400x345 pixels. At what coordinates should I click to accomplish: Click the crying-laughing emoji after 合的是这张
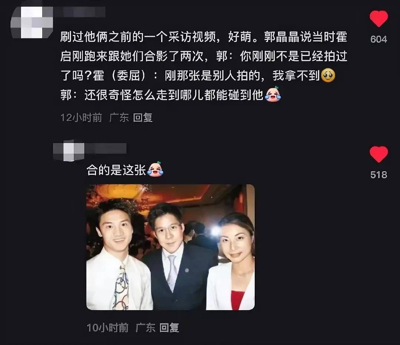click(x=155, y=169)
